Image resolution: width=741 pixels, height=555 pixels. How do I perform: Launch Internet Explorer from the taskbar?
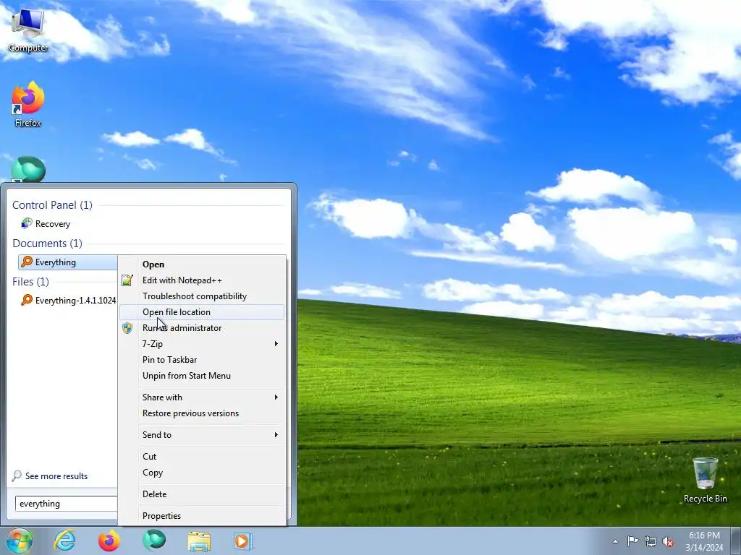pyautogui.click(x=64, y=541)
